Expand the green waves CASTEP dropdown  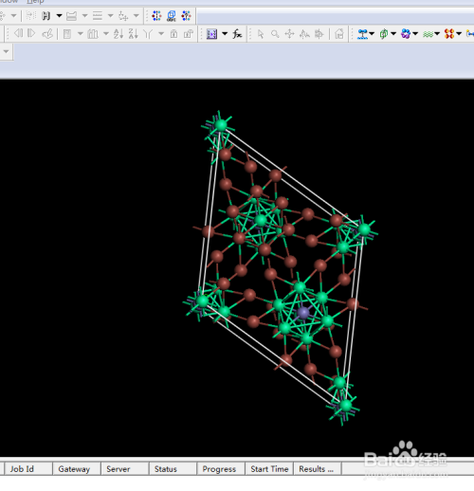click(x=437, y=33)
